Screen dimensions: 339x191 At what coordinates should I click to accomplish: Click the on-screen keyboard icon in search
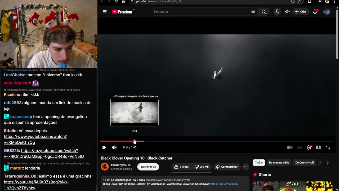click(x=253, y=12)
